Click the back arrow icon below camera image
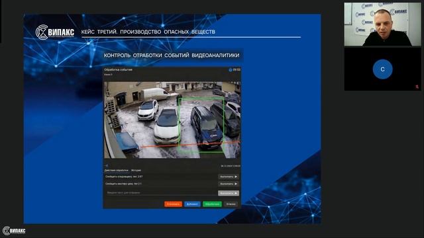This screenshot has height=238, width=424. 107,166
